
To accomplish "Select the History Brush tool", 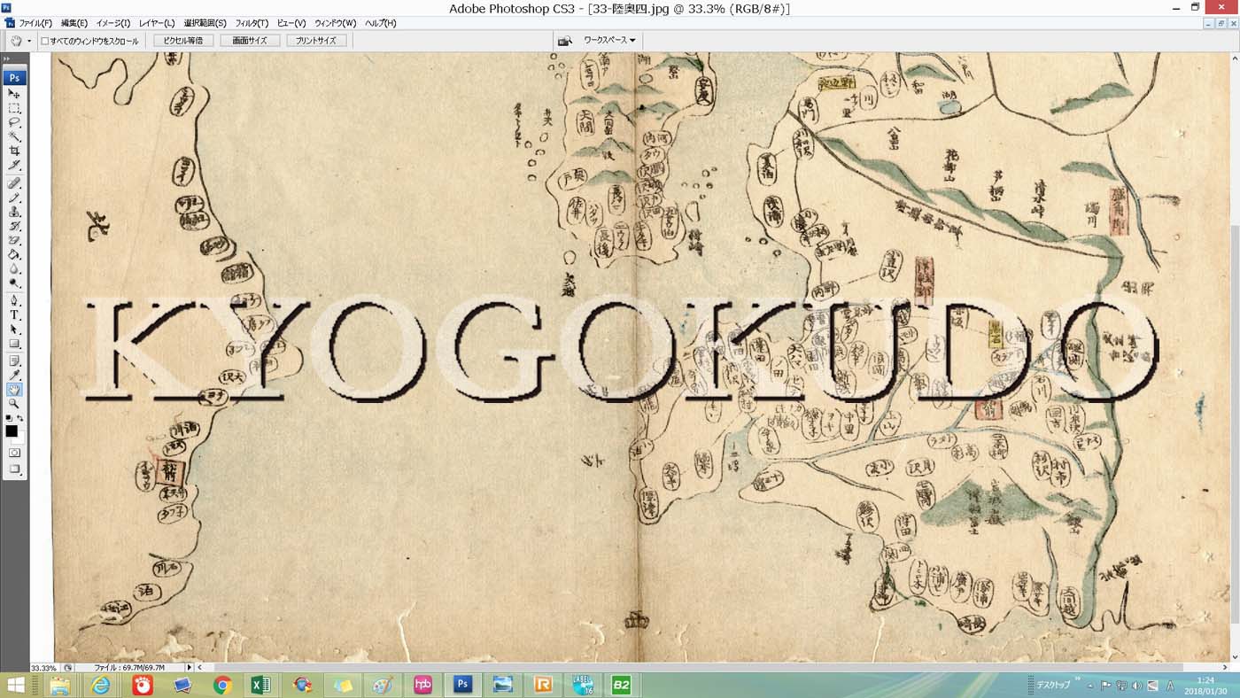I will [x=14, y=226].
